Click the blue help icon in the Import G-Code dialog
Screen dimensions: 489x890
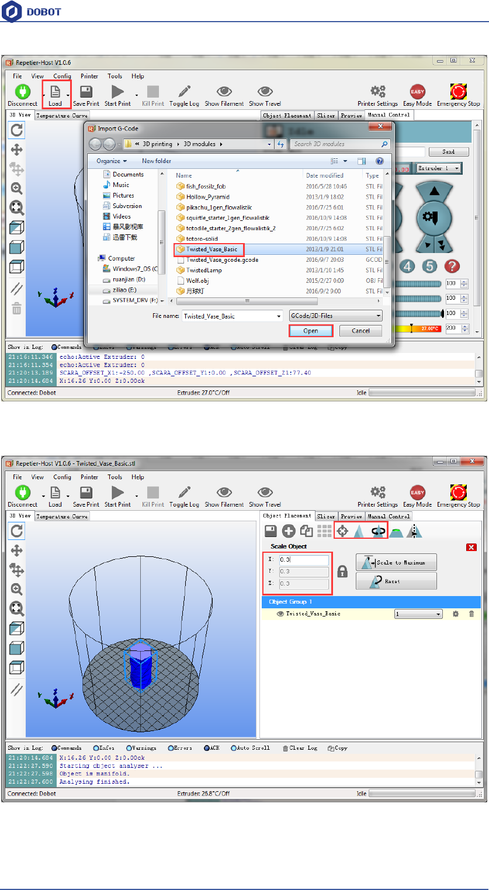point(379,161)
